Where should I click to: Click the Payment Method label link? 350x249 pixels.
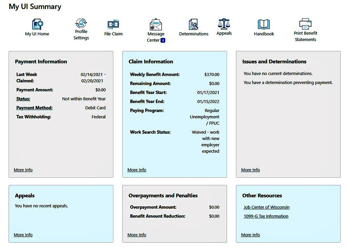click(x=35, y=108)
